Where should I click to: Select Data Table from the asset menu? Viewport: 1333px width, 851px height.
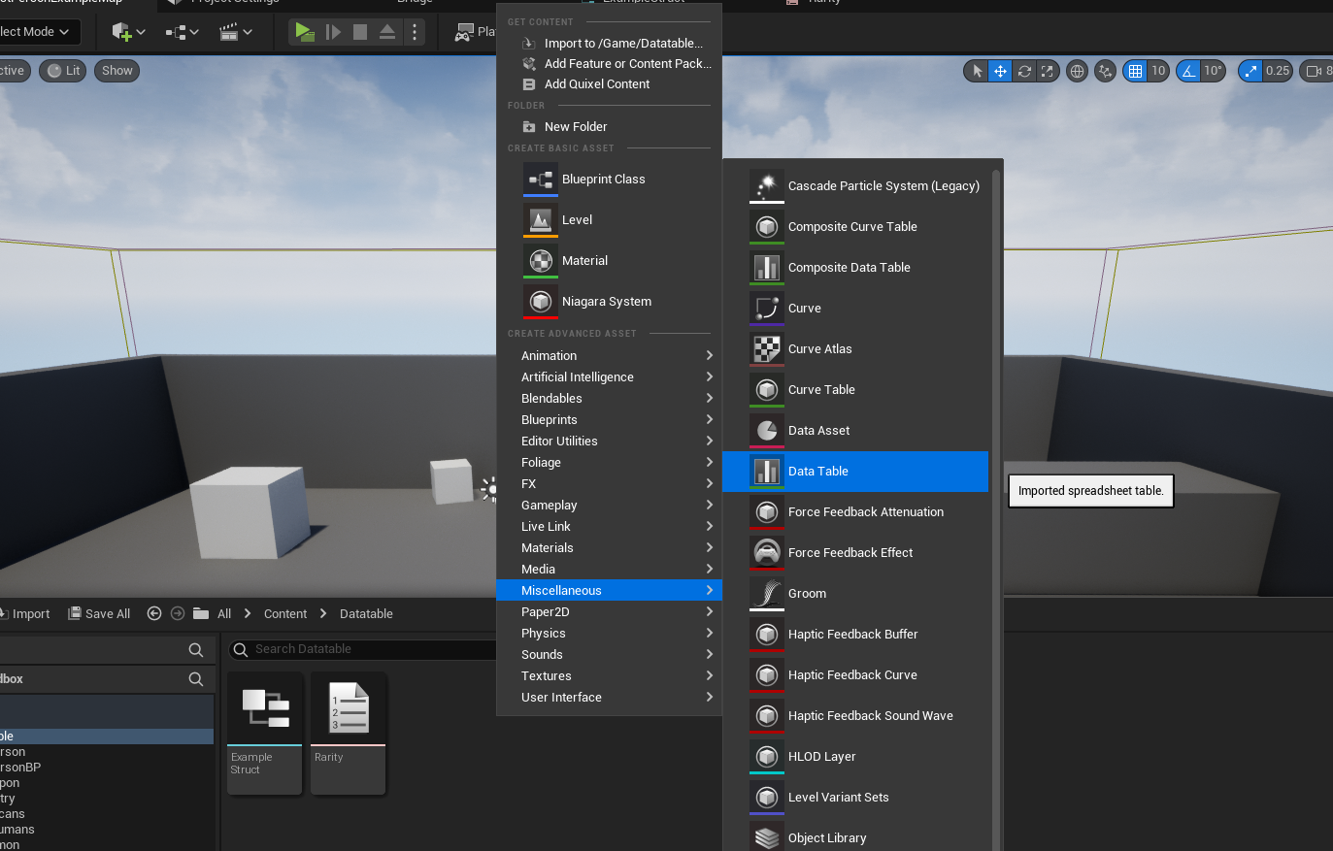coord(816,471)
